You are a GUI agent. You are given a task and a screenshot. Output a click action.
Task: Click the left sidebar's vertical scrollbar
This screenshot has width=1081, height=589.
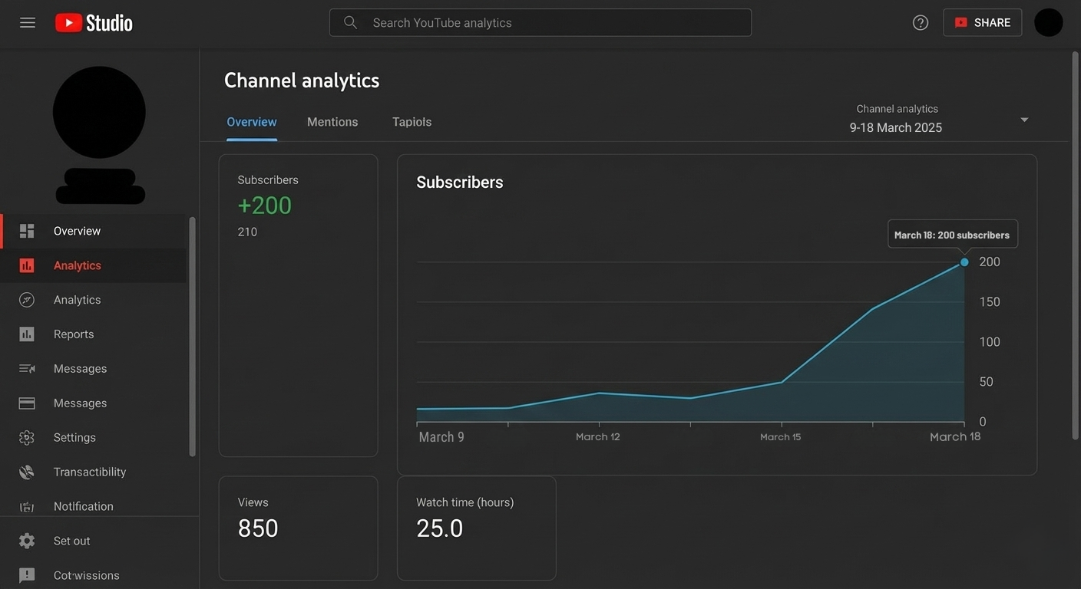click(x=192, y=337)
